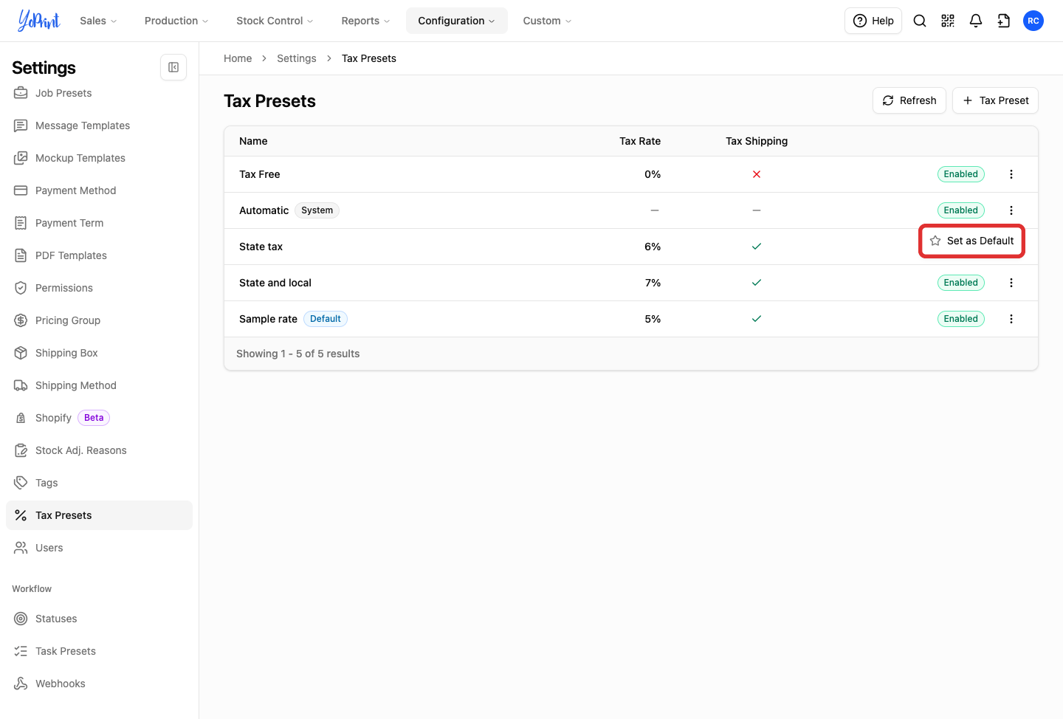Open options menu for Tax Free row
Viewport: 1063px width, 719px height.
[1011, 174]
